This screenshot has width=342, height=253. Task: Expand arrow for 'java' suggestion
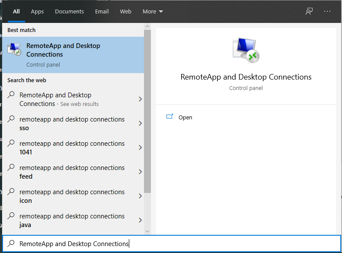pos(140,220)
